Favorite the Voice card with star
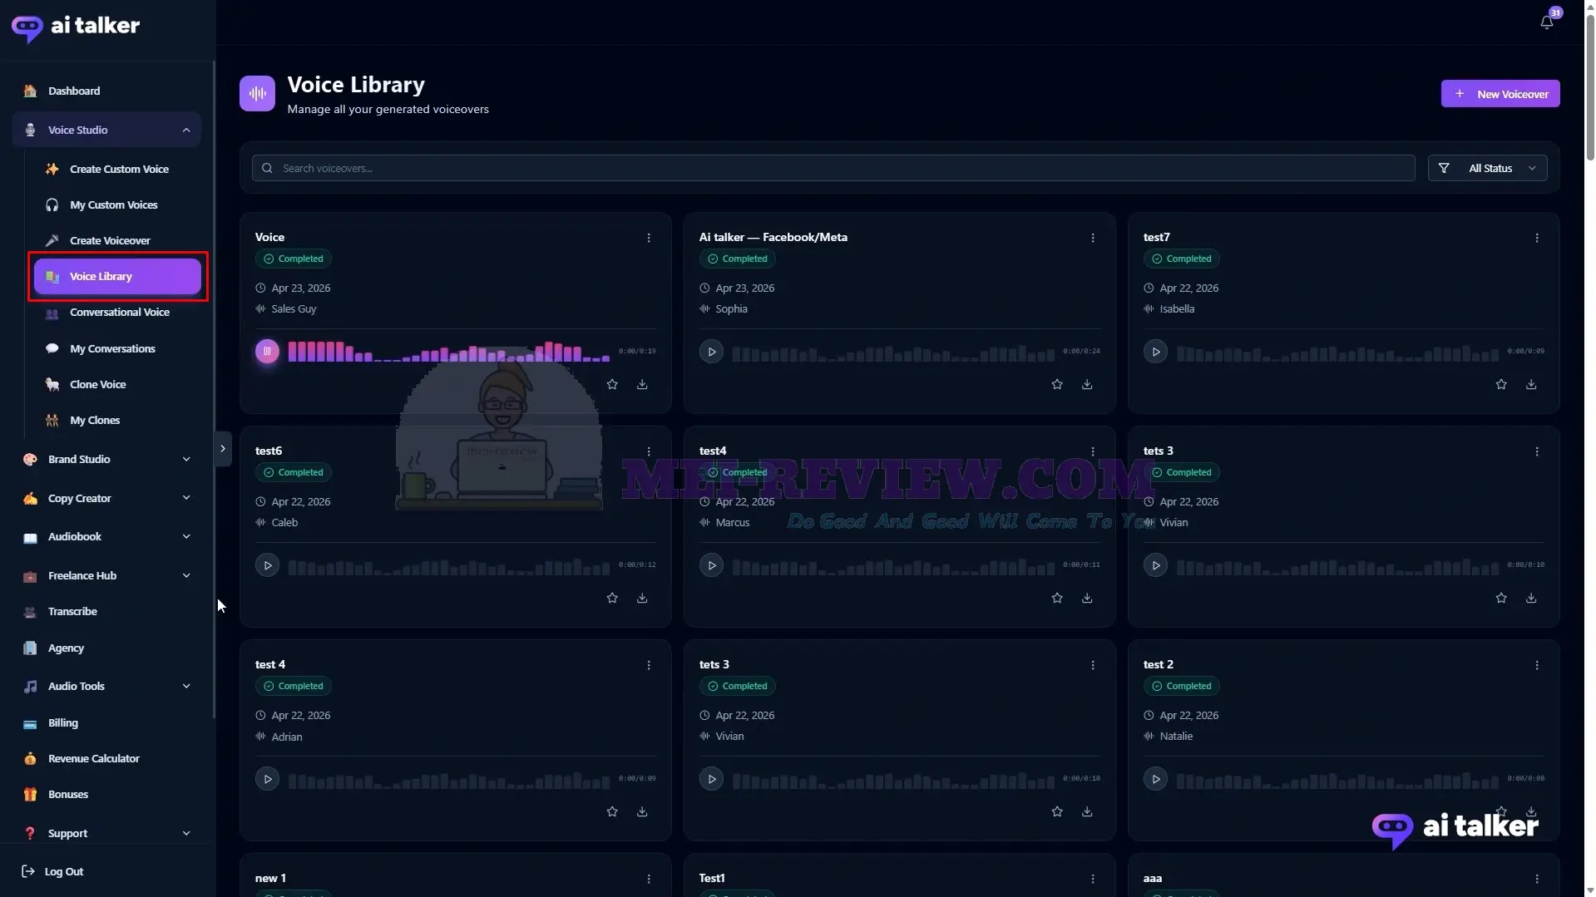Screen dimensions: 1596x897 click(x=612, y=384)
